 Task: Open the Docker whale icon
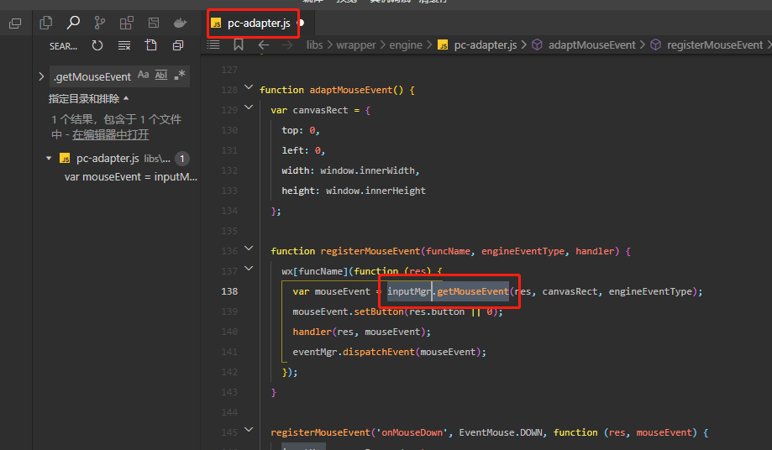[x=181, y=23]
